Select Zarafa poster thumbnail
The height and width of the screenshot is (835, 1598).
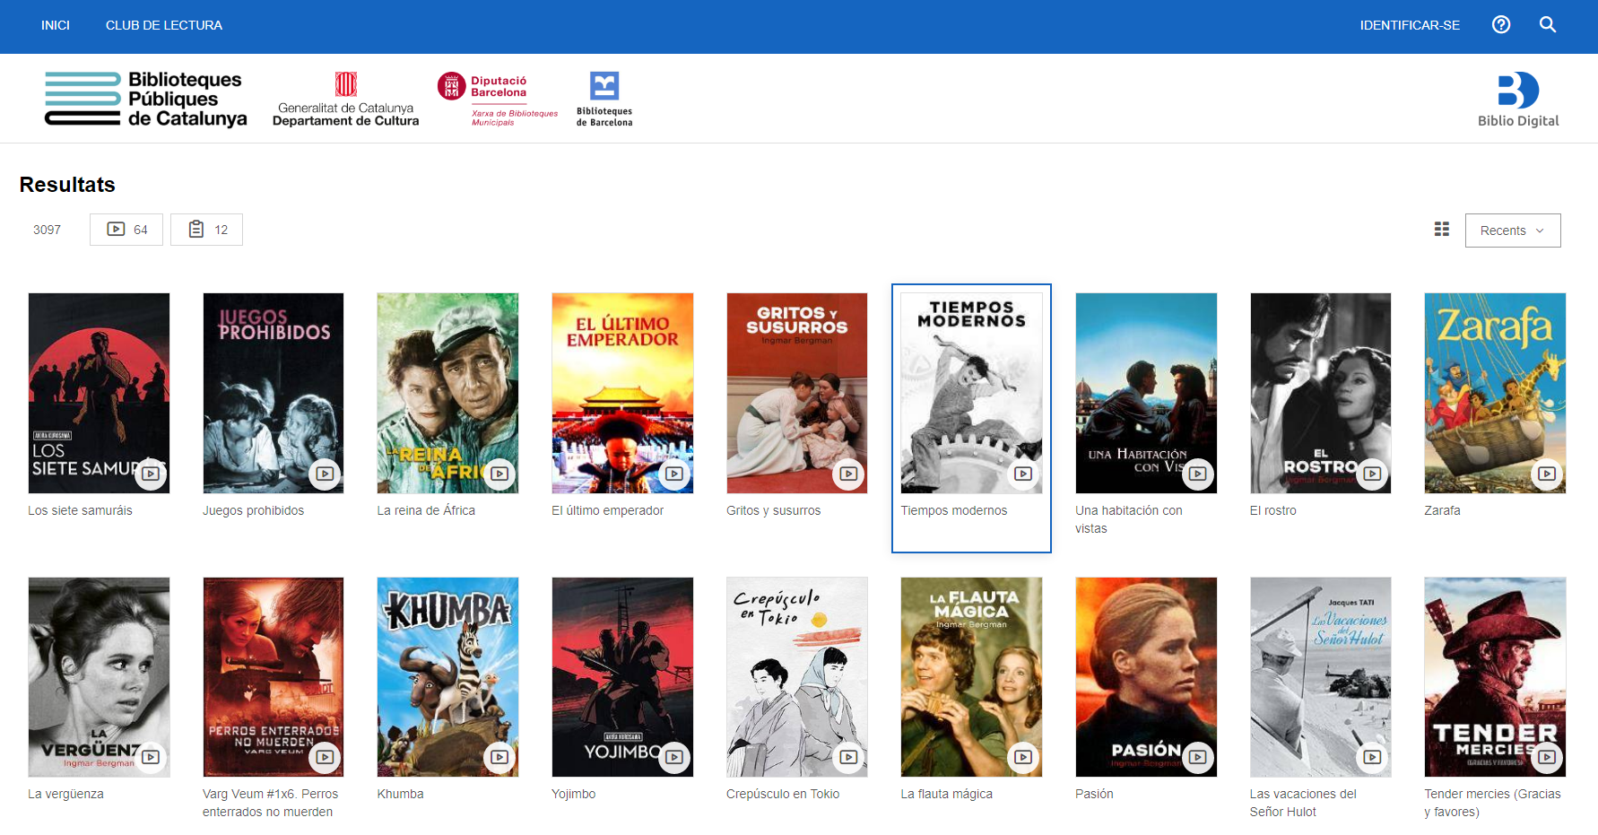coord(1495,393)
